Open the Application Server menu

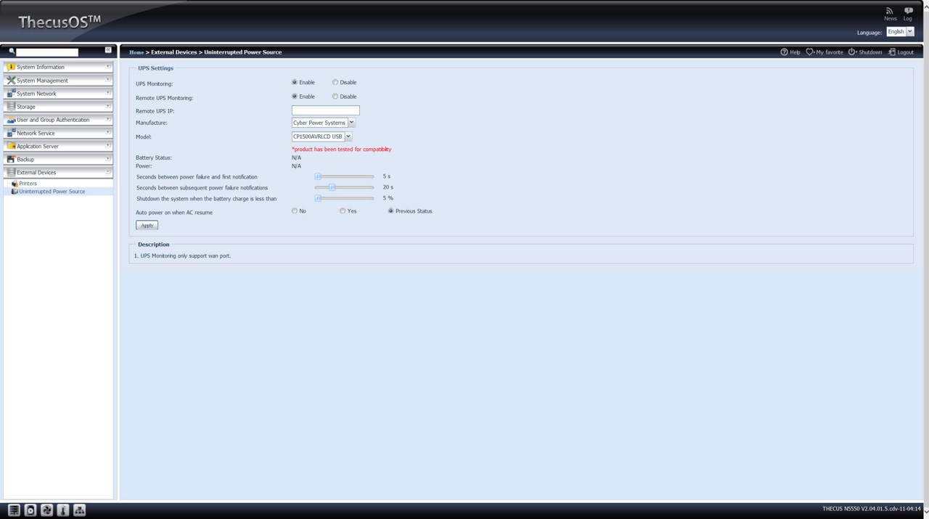[x=58, y=146]
